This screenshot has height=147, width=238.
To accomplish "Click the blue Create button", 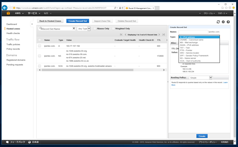I will (202, 136).
